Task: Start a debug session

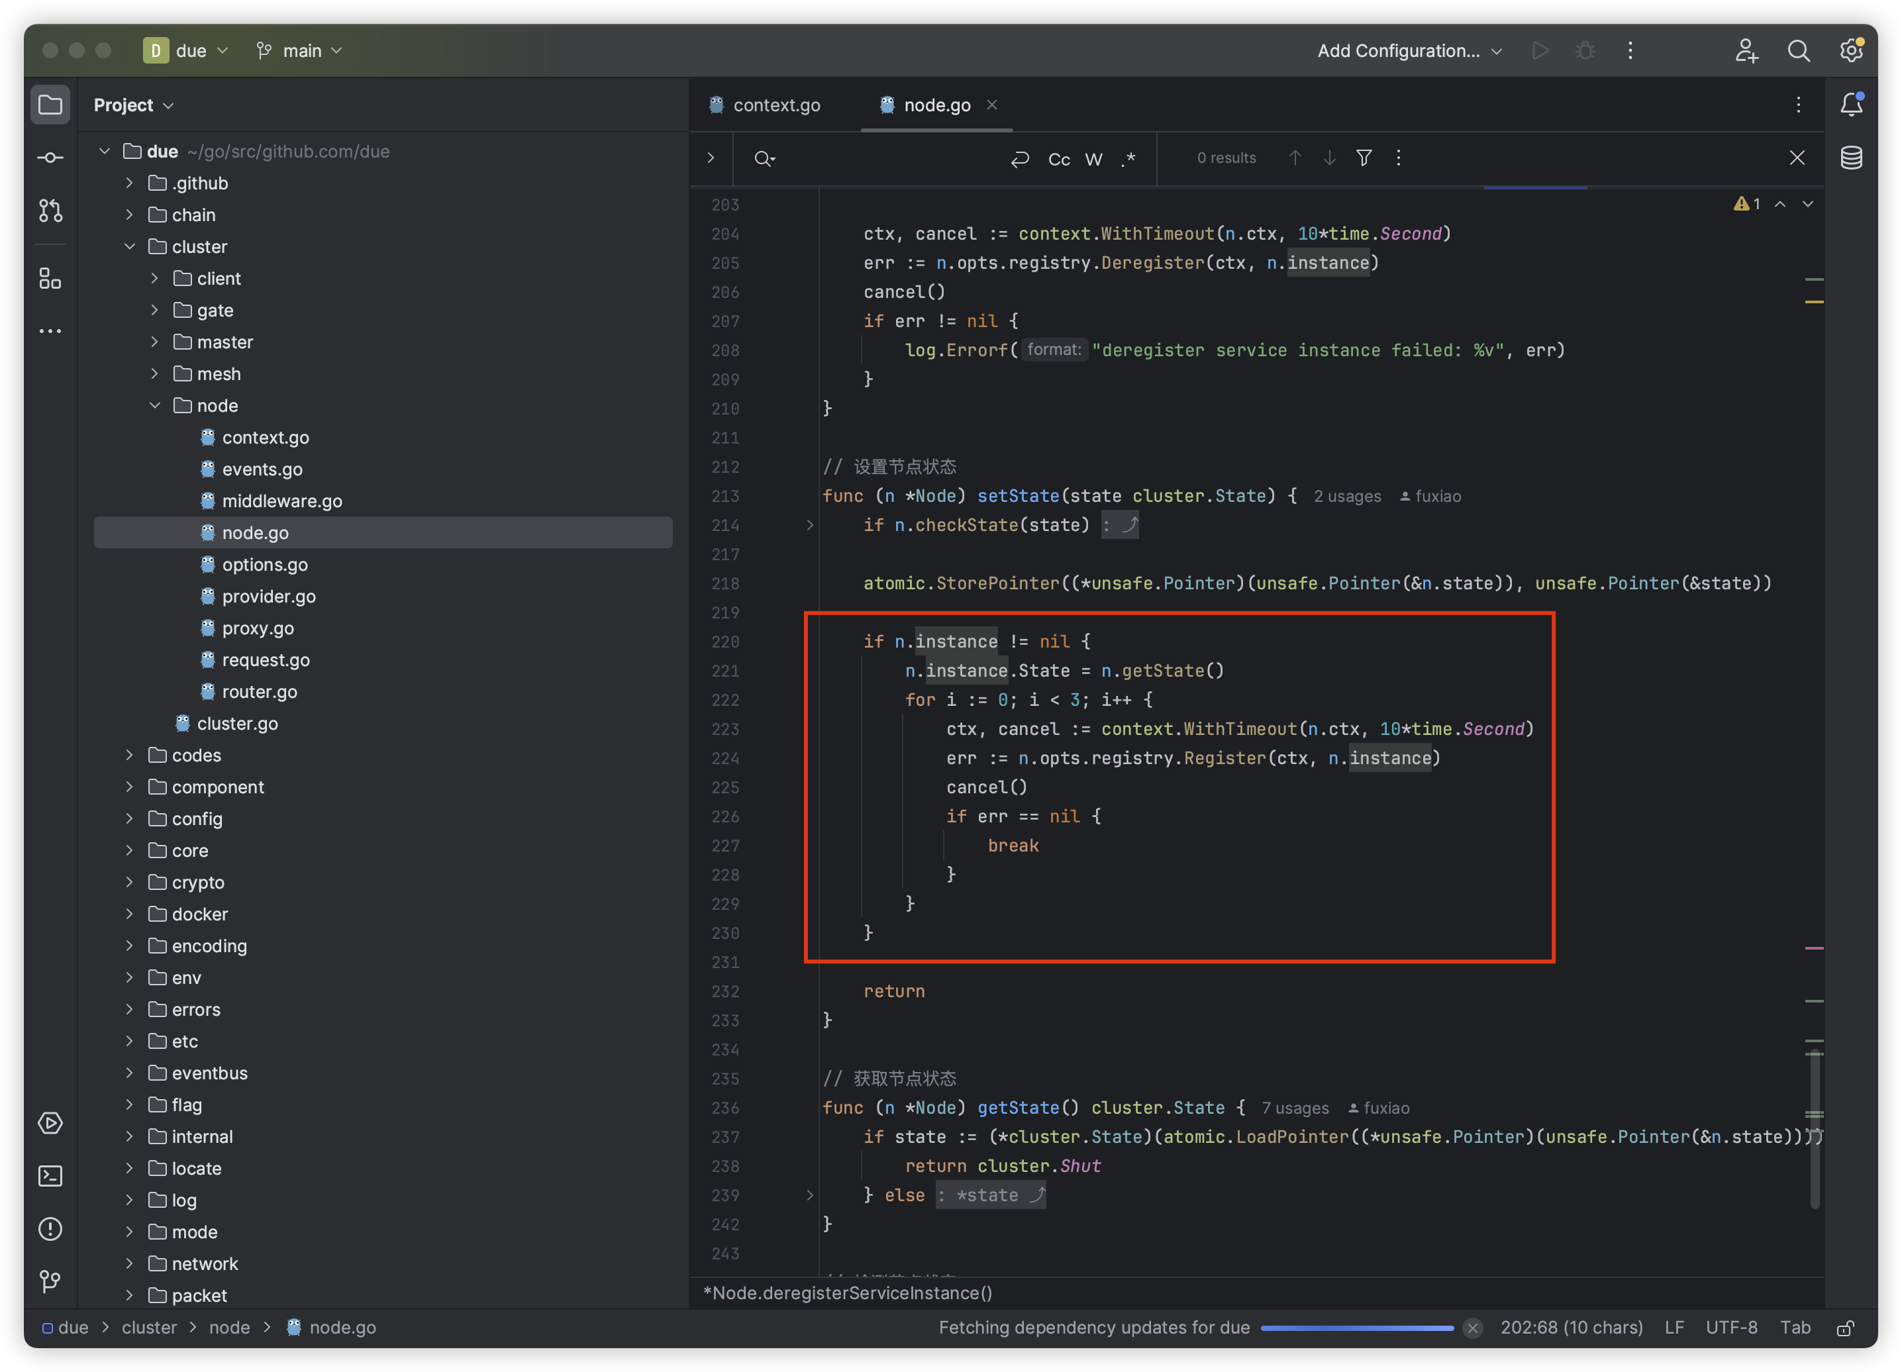Action: tap(1585, 50)
